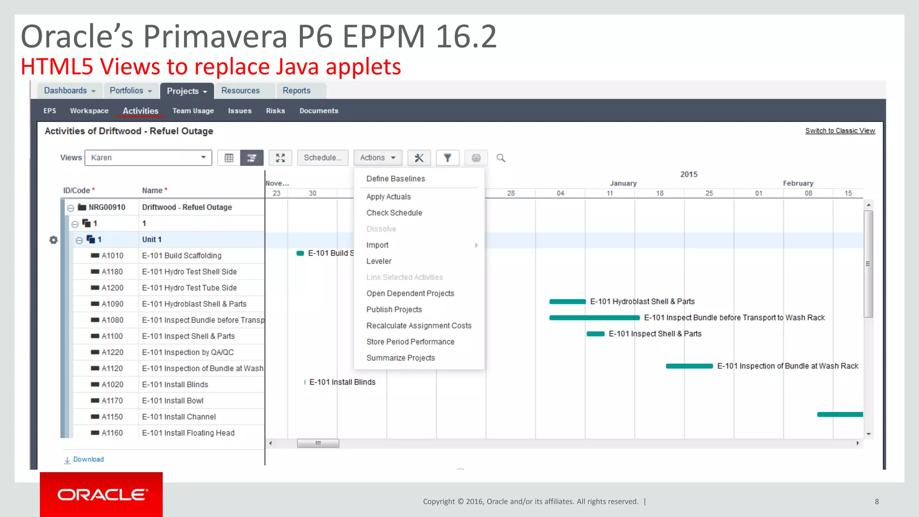Go to the Issues page
Viewport: 919px width, 517px height.
240,111
